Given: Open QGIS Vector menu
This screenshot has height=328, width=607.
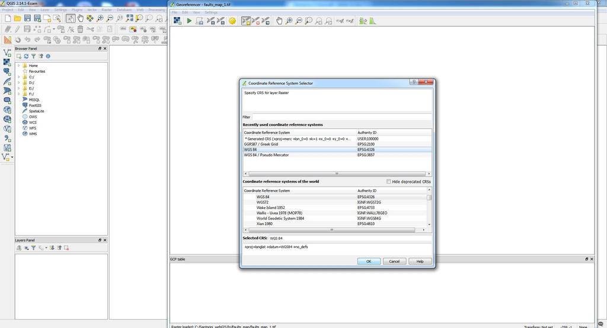Looking at the screenshot, I should click(x=92, y=9).
